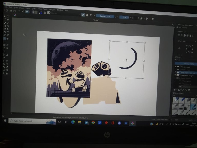Open the brush settings editor

(45, 13)
